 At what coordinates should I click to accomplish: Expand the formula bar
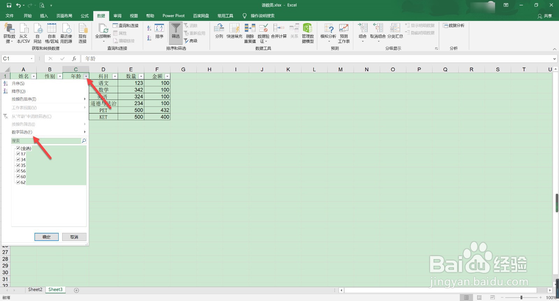tap(554, 59)
